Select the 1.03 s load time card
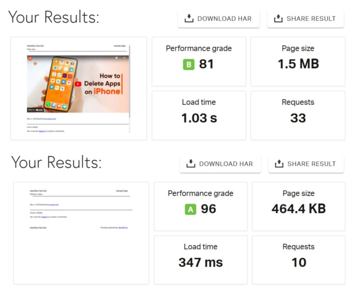Viewport: 356px width, 293px height. coord(199,115)
